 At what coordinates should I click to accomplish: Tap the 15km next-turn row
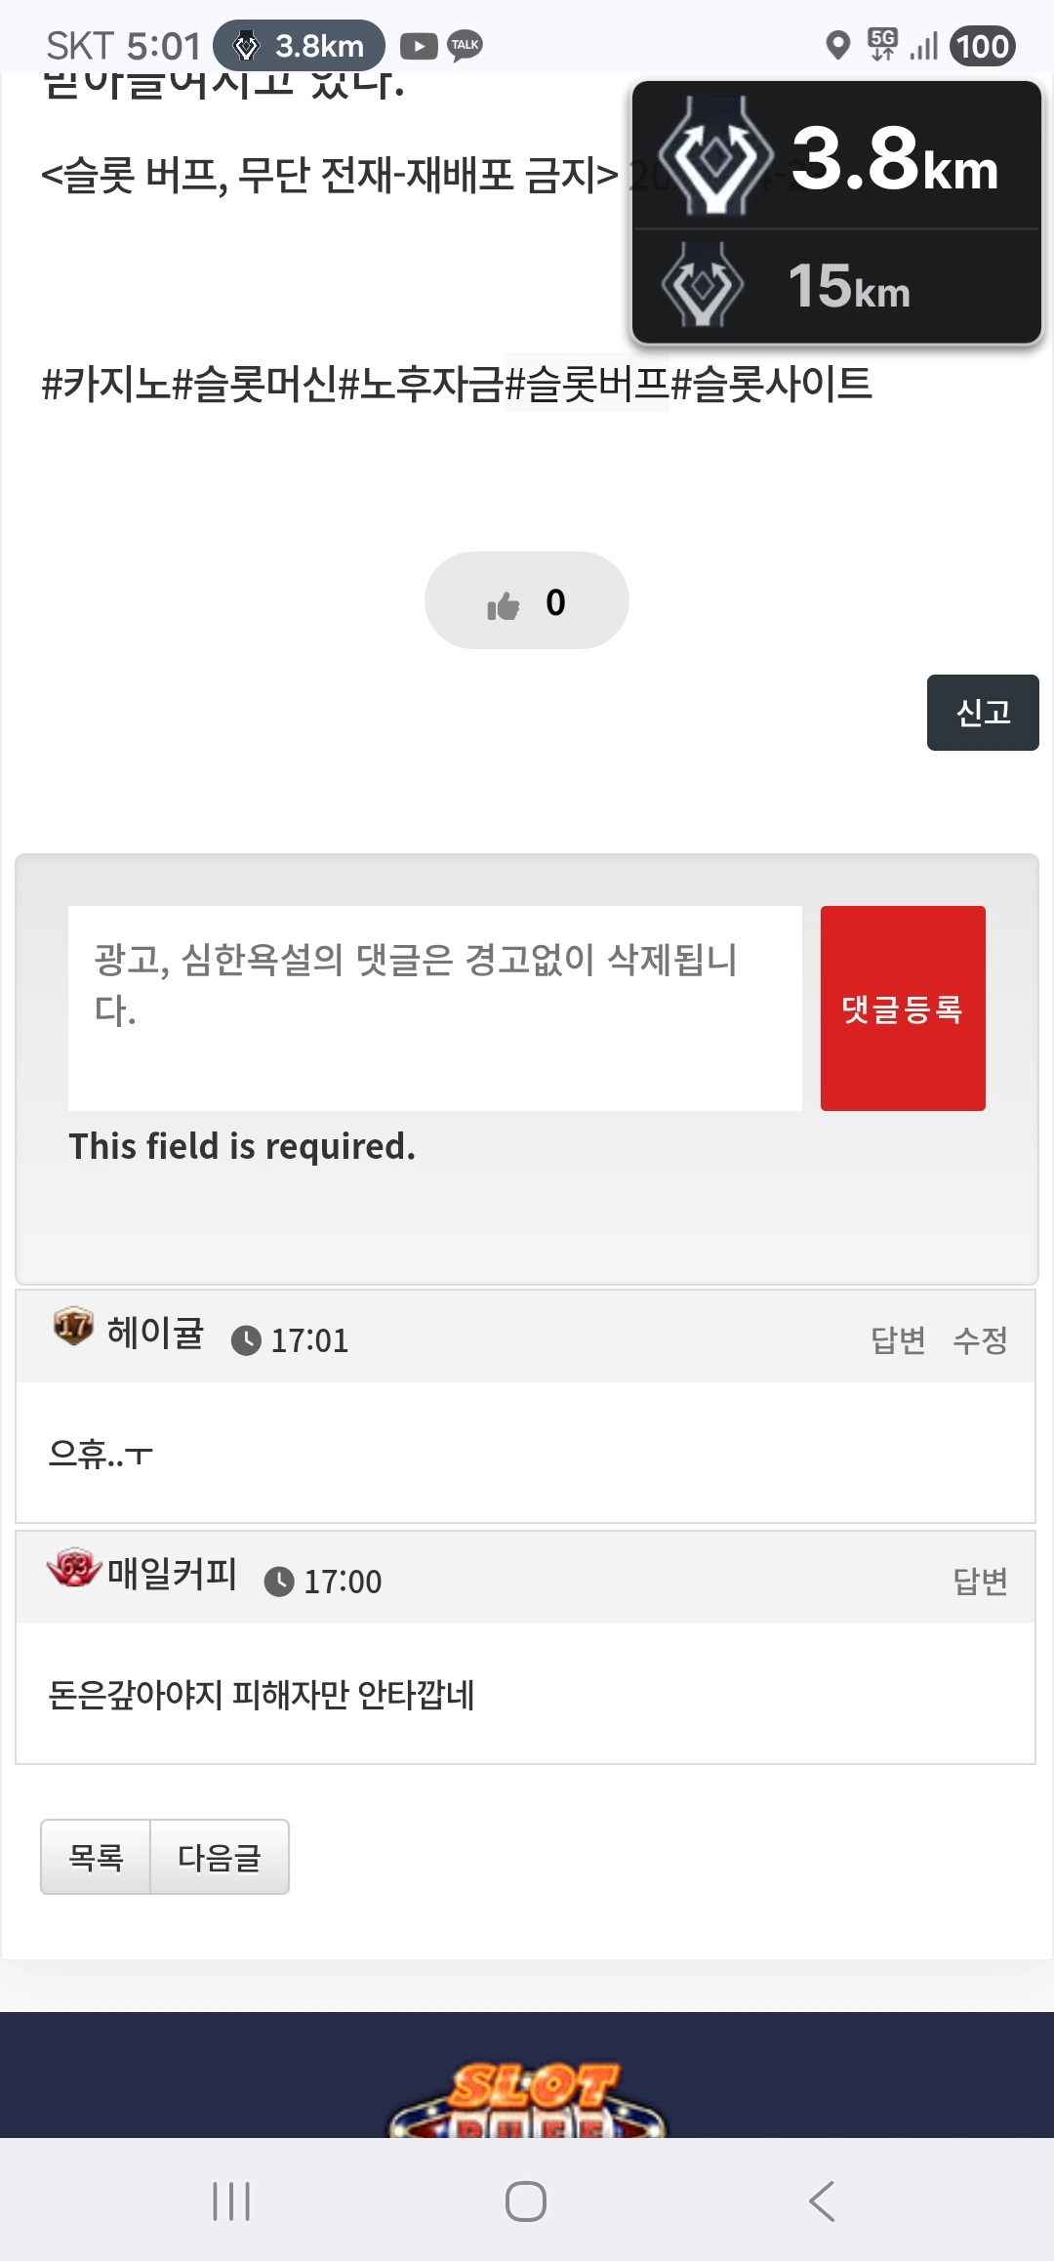point(836,286)
